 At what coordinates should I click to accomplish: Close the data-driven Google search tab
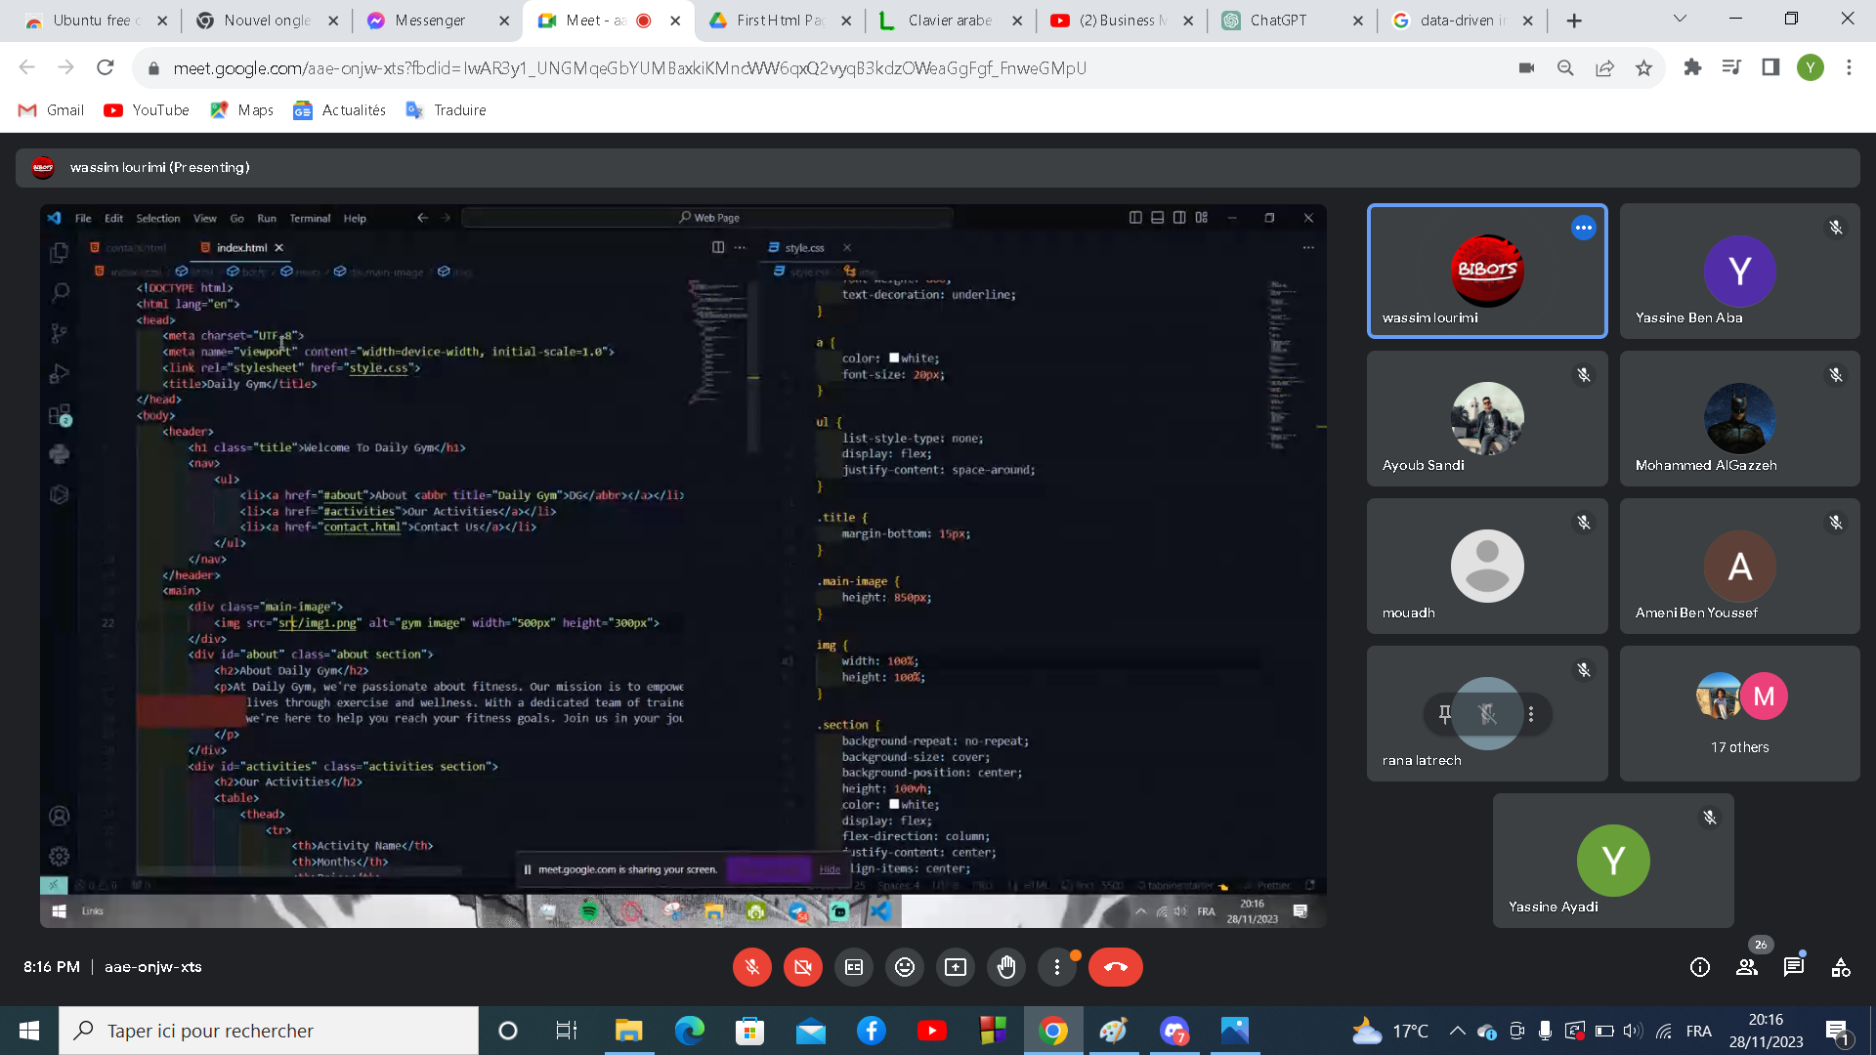pos(1528,21)
